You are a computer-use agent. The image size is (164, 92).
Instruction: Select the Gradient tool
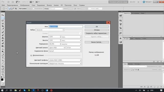pos(3,46)
